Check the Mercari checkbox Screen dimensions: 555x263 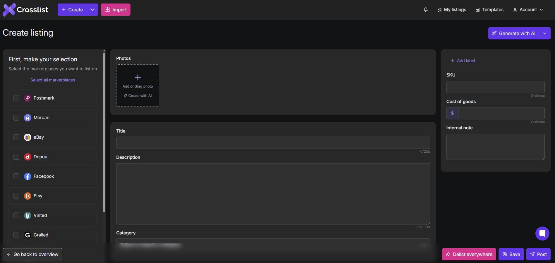coord(16,118)
